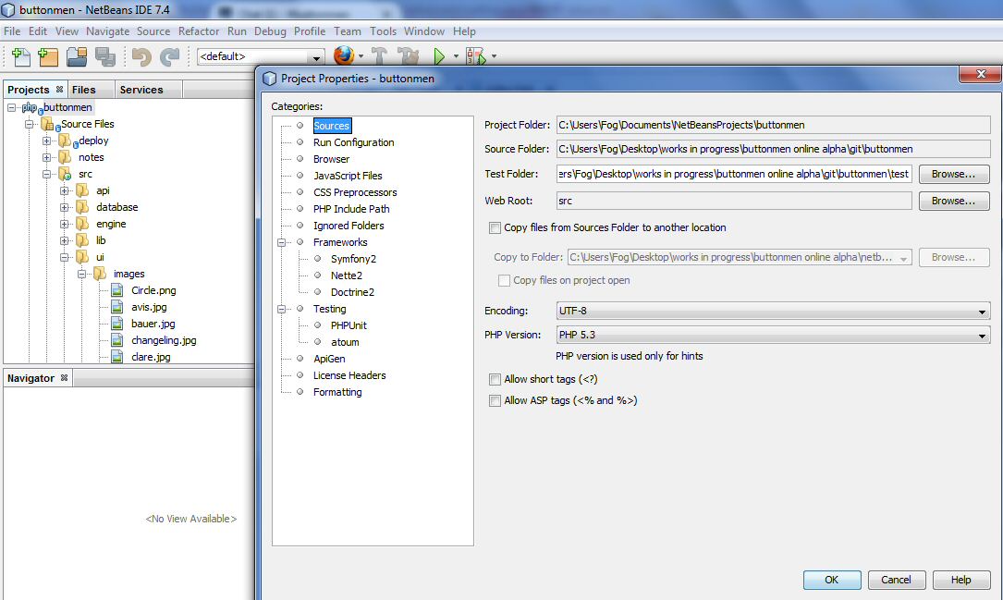
Task: Click the engine folder icon
Action: [x=82, y=223]
